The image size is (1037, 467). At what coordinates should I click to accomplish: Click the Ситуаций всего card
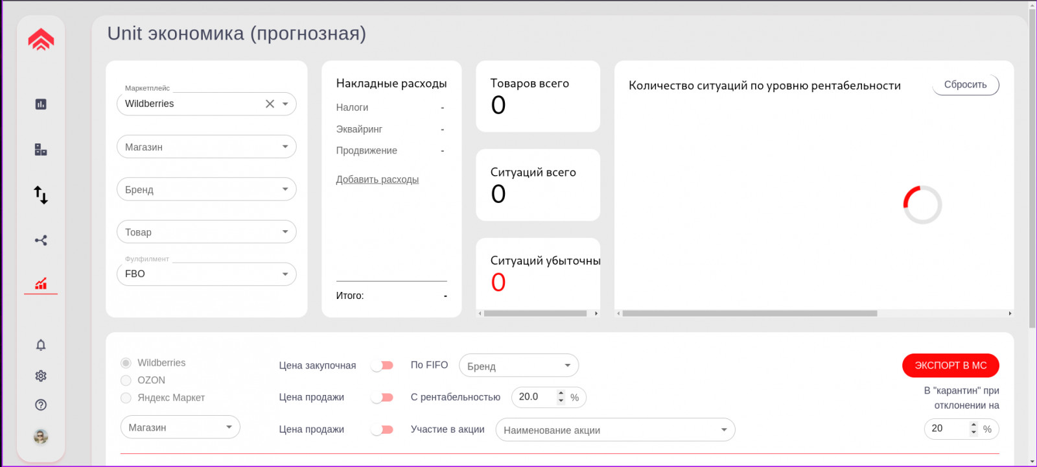[538, 186]
